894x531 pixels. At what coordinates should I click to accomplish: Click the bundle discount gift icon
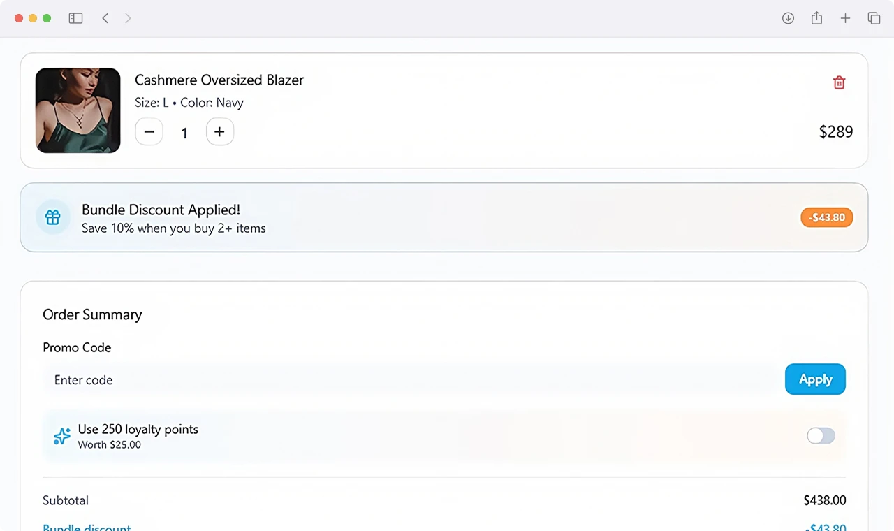(x=53, y=217)
